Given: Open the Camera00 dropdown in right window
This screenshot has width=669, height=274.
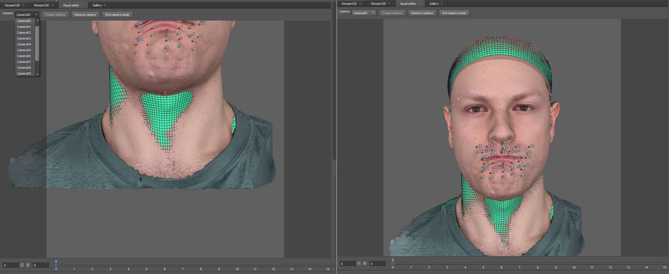Looking at the screenshot, I should tap(364, 13).
